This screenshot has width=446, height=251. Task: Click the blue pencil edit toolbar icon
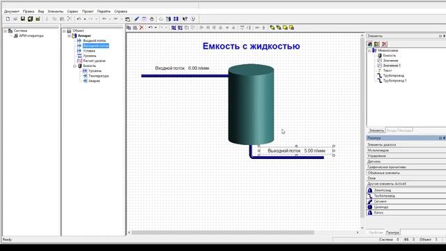pyautogui.click(x=137, y=19)
